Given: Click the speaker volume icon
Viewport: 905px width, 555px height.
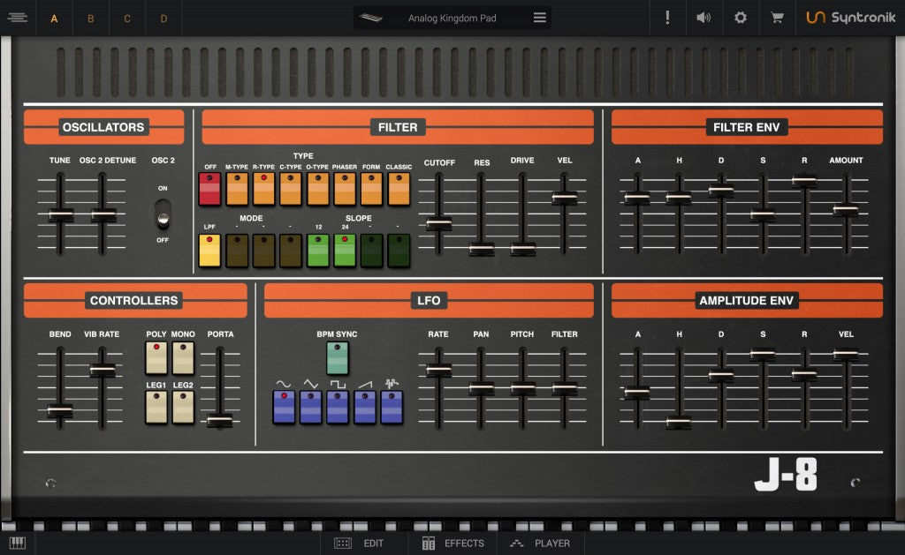Looking at the screenshot, I should [x=703, y=17].
